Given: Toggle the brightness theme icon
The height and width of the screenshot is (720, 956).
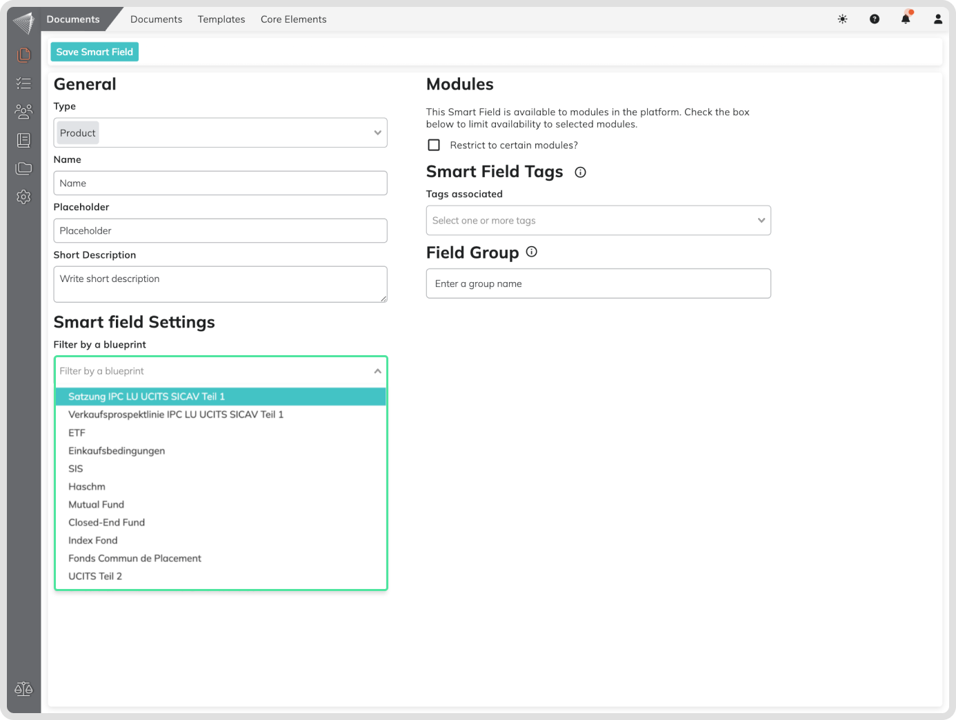Looking at the screenshot, I should coord(842,19).
